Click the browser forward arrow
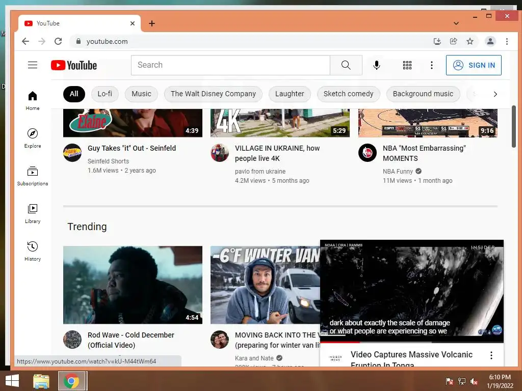Image resolution: width=522 pixels, height=391 pixels. click(42, 41)
